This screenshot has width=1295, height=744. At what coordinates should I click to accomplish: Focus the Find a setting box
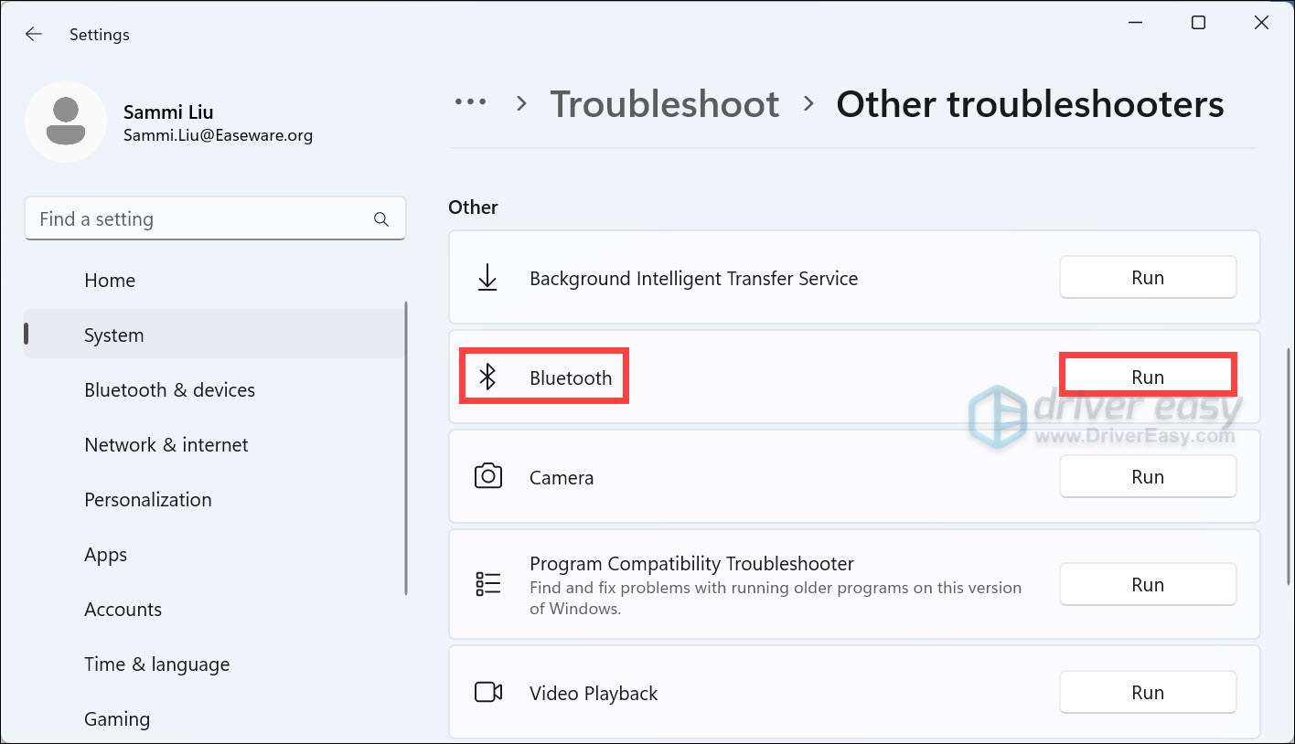click(215, 219)
